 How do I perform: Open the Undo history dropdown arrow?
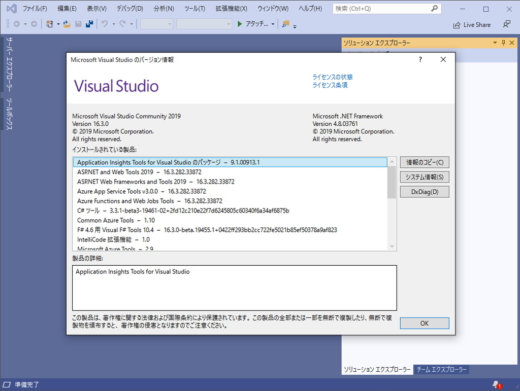tap(113, 24)
